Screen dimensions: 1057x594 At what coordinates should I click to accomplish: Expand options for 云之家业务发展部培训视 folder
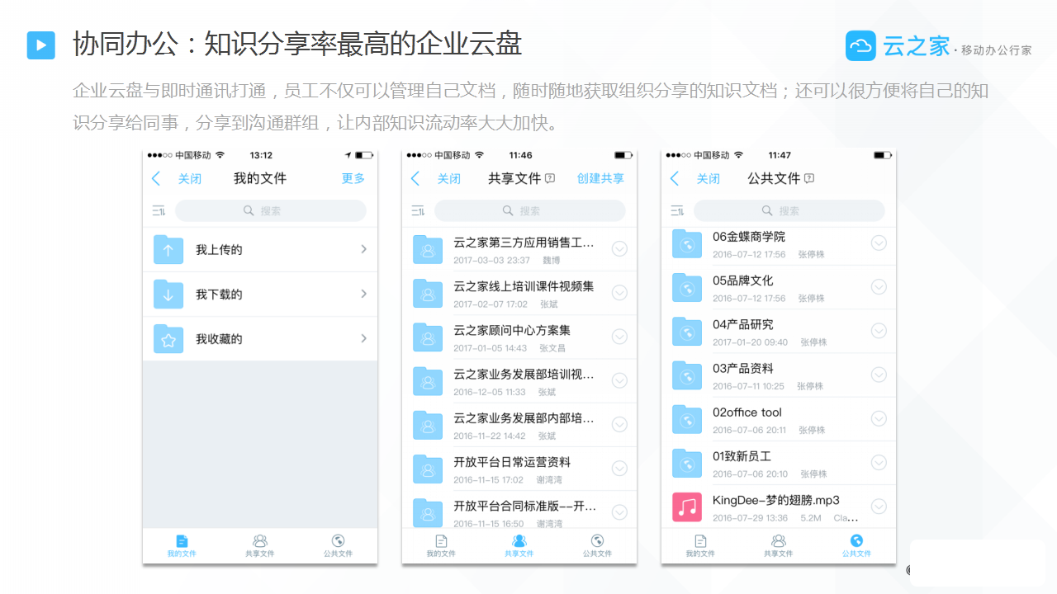619,380
